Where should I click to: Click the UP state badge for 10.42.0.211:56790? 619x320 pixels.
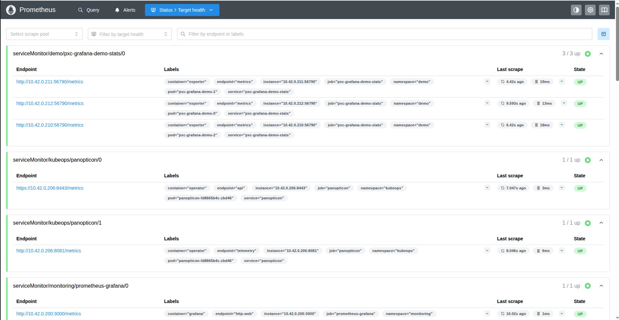pos(580,82)
